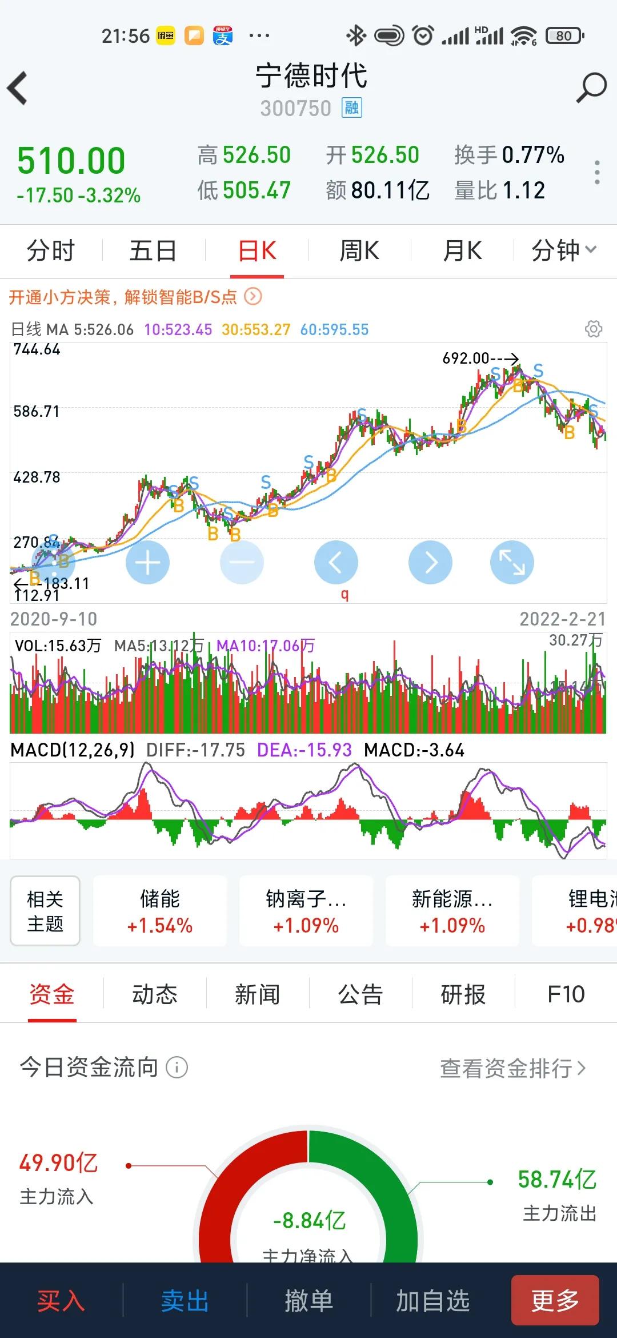The image size is (617, 1338).
Task: Shift chart later using right arrow control
Action: [x=431, y=562]
